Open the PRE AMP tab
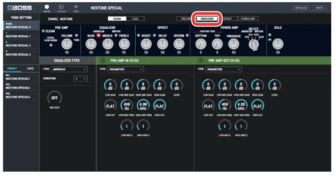The height and width of the screenshot is (176, 336). pos(186,19)
